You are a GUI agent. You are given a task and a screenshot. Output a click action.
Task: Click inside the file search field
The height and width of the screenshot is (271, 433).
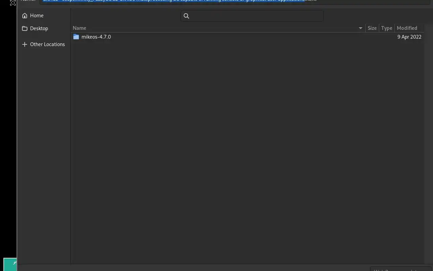click(252, 16)
